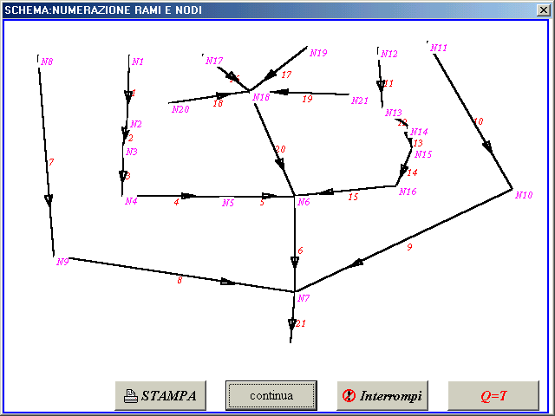
Task: Select node label N18 at the junction
Action: [x=261, y=98]
